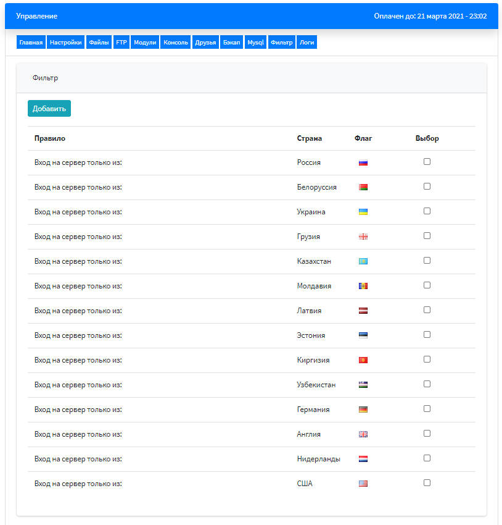Image resolution: width=502 pixels, height=525 pixels.
Task: Check the Германия checkbox
Action: (427, 408)
